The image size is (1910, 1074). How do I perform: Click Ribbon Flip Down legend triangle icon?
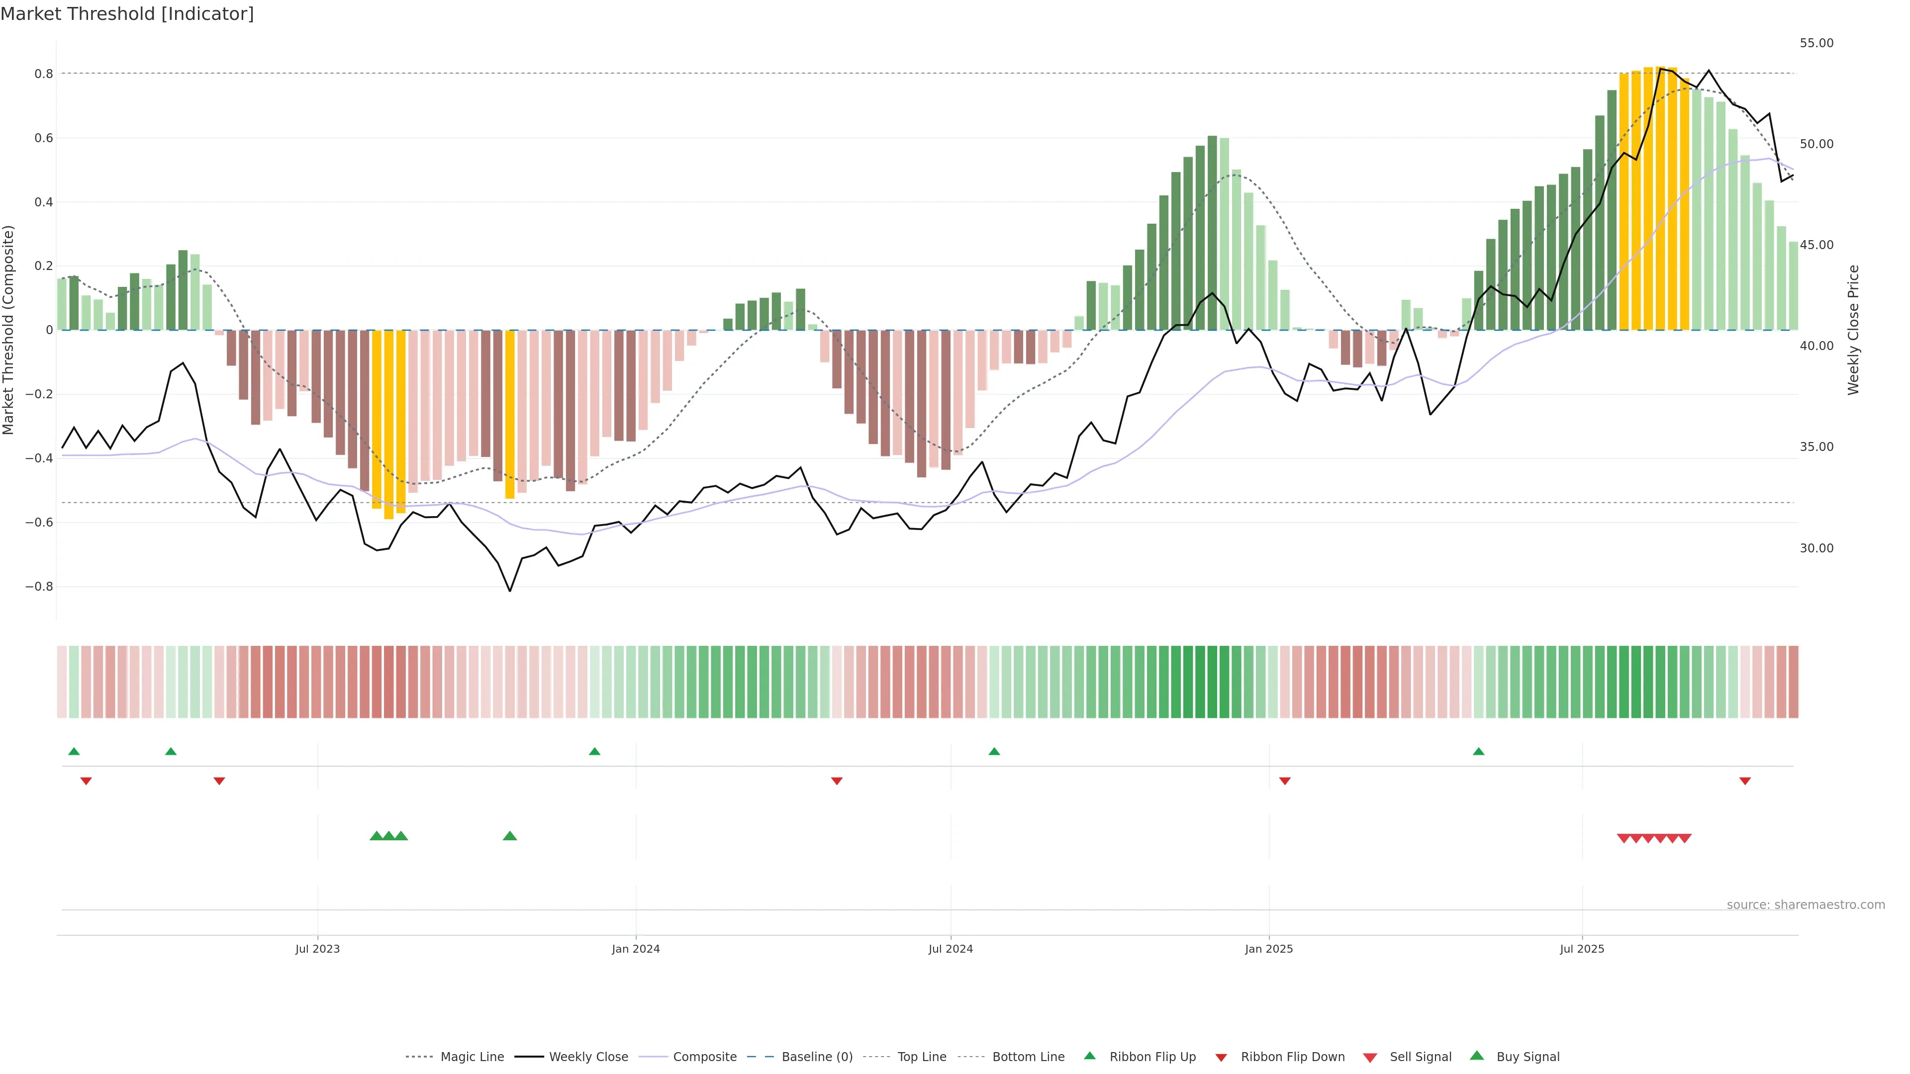tap(1221, 1058)
